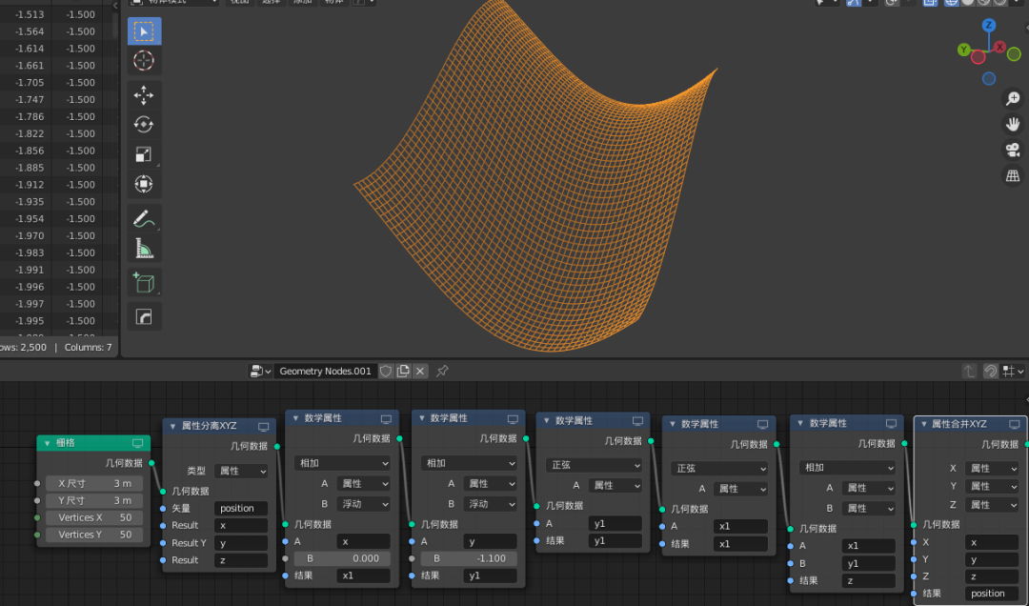Image resolution: width=1029 pixels, height=606 pixels.
Task: Select the Move tool in the viewport toolbar
Action: 144,95
